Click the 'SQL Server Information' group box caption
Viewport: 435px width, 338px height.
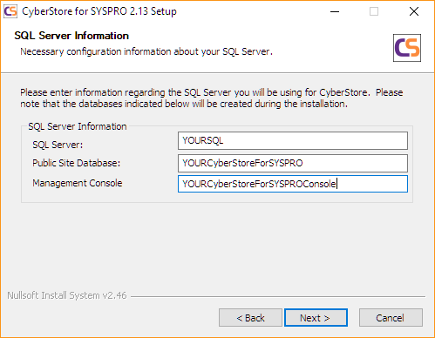pyautogui.click(x=78, y=126)
